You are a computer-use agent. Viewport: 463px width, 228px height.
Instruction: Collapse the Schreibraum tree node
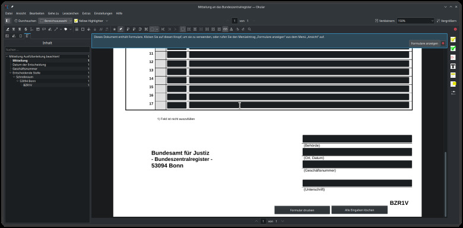pos(14,77)
